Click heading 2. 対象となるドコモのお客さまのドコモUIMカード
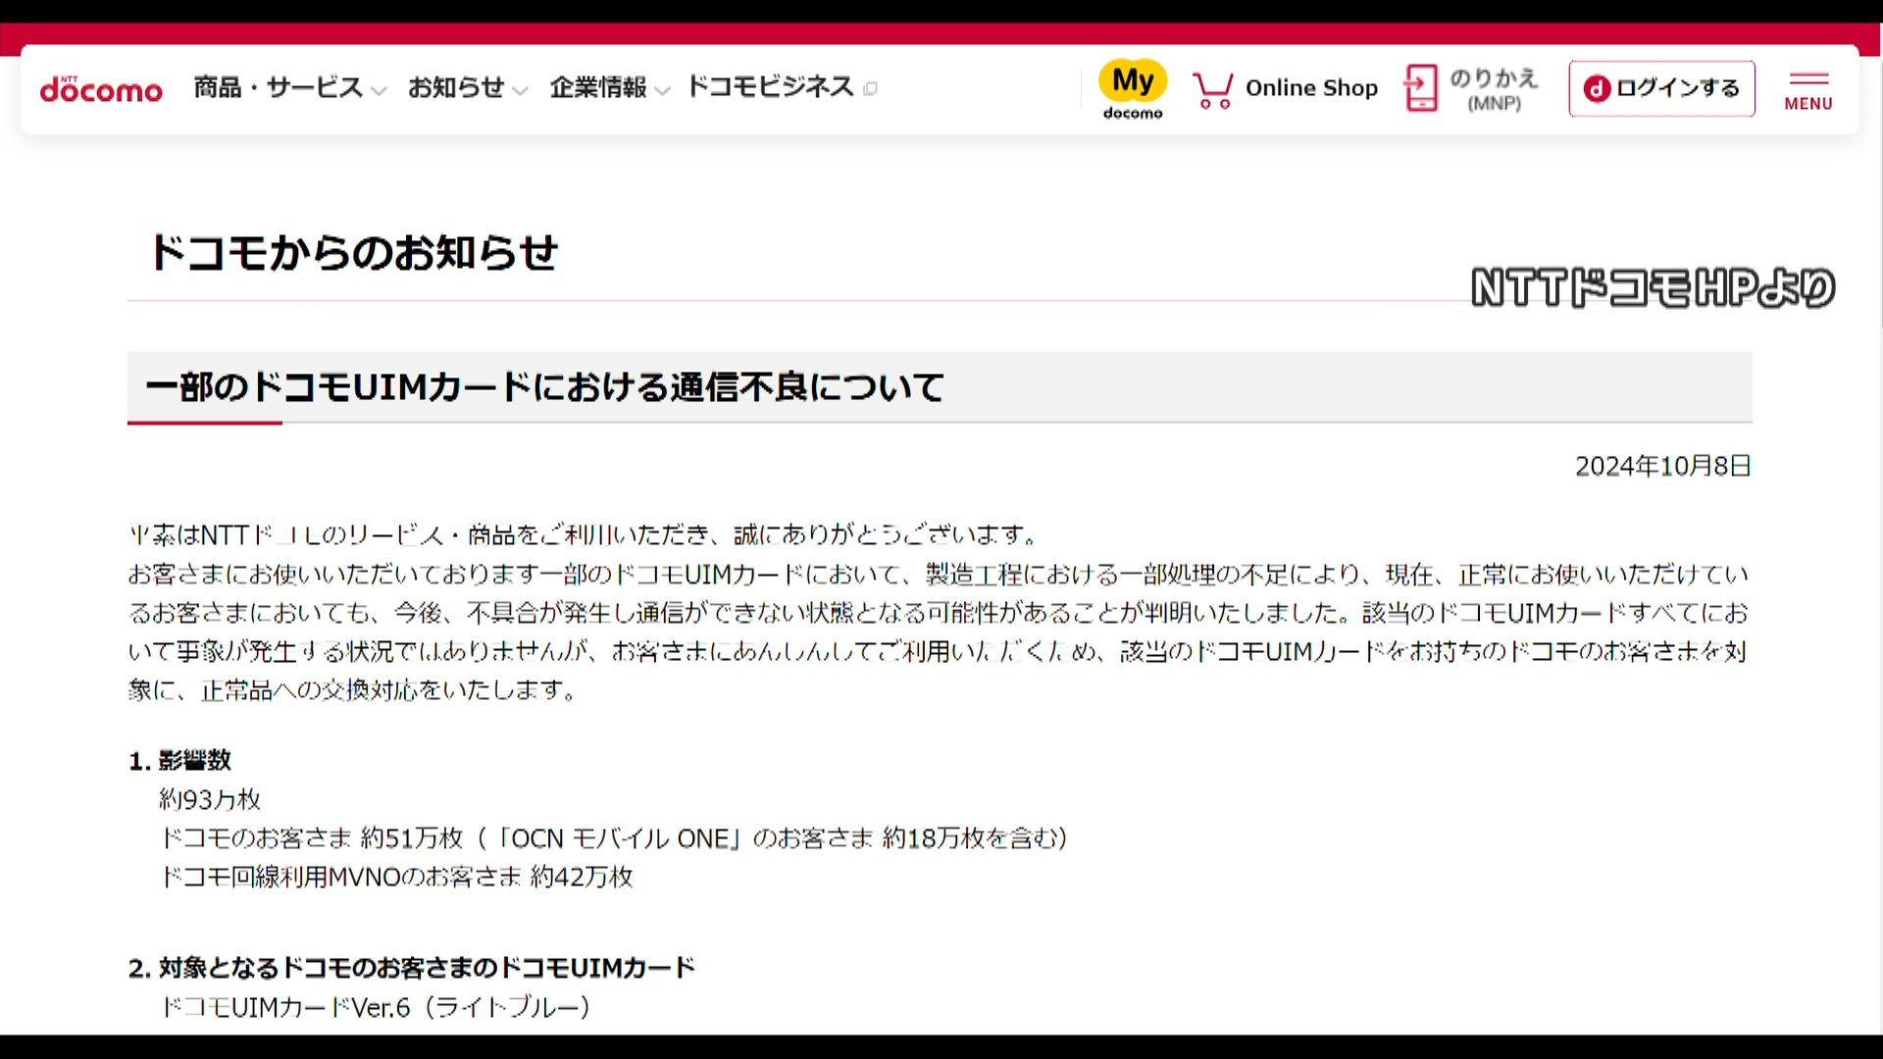Viewport: 1883px width, 1059px height. pyautogui.click(x=412, y=969)
